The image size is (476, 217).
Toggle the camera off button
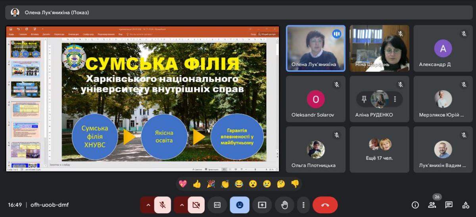coord(196,205)
